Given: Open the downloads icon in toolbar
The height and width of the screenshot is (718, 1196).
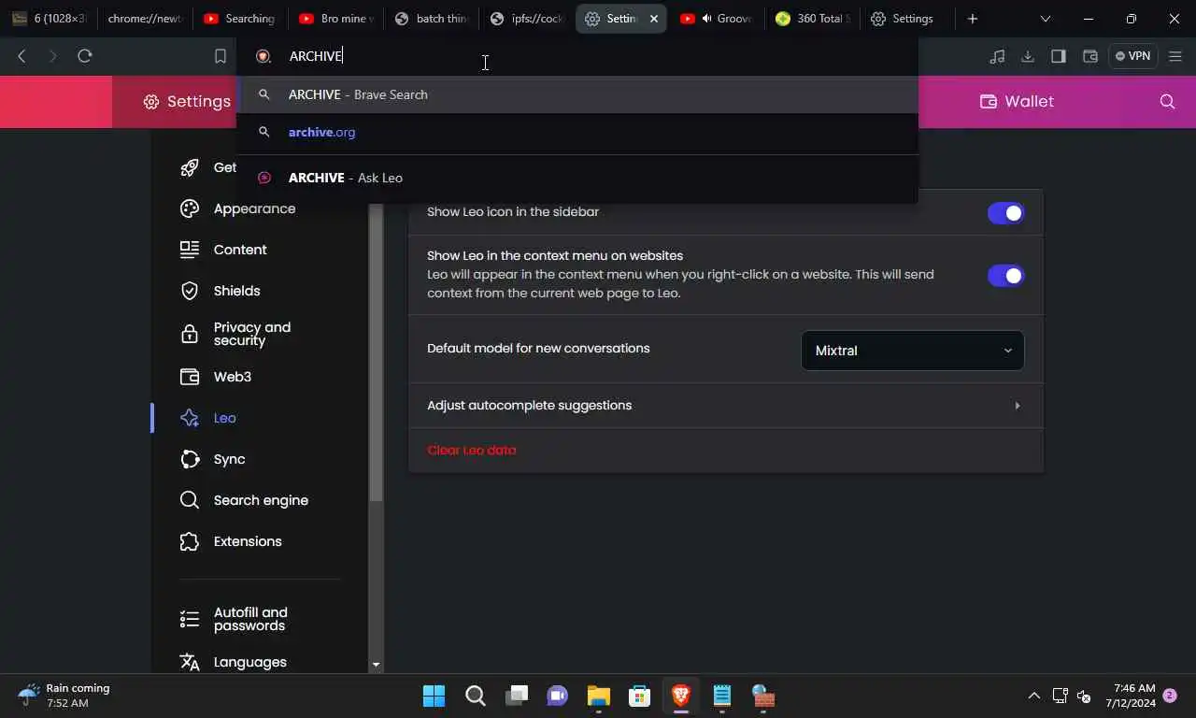Looking at the screenshot, I should 1028,56.
